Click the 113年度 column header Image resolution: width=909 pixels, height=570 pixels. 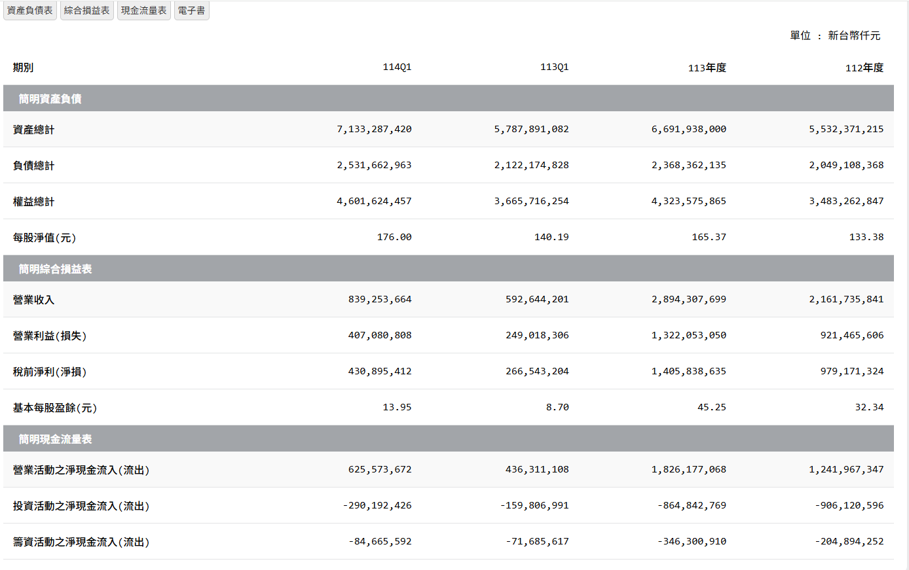pyautogui.click(x=707, y=68)
